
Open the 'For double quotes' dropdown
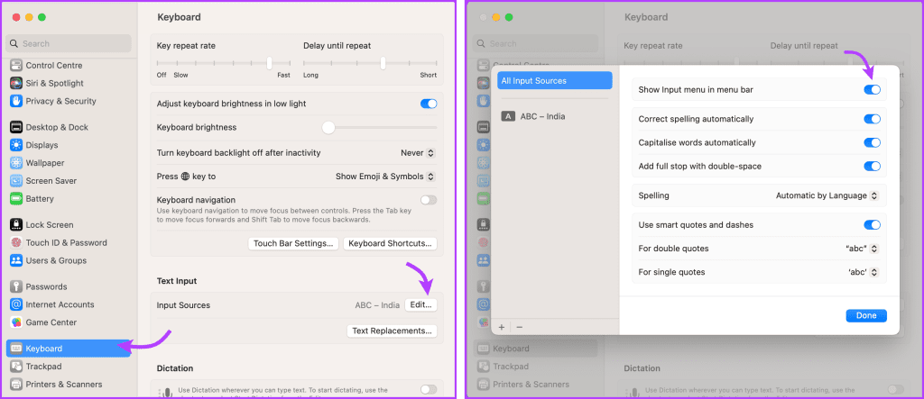(862, 249)
